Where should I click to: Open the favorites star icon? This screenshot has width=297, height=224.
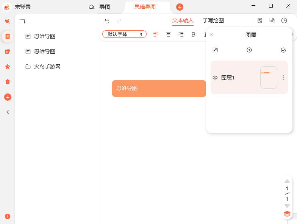pyautogui.click(x=8, y=67)
